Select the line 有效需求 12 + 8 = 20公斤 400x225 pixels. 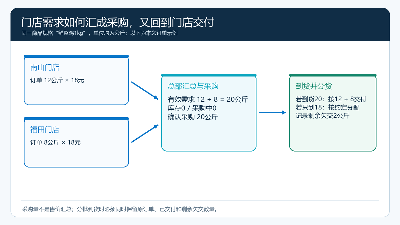pyautogui.click(x=208, y=99)
